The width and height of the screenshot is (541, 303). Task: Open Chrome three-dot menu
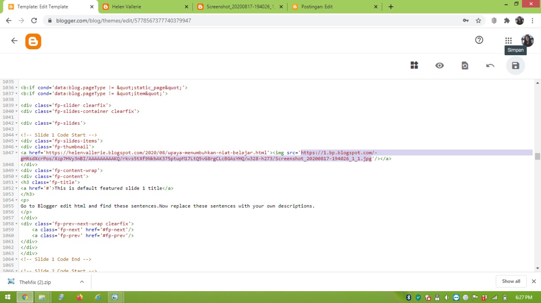tap(533, 20)
